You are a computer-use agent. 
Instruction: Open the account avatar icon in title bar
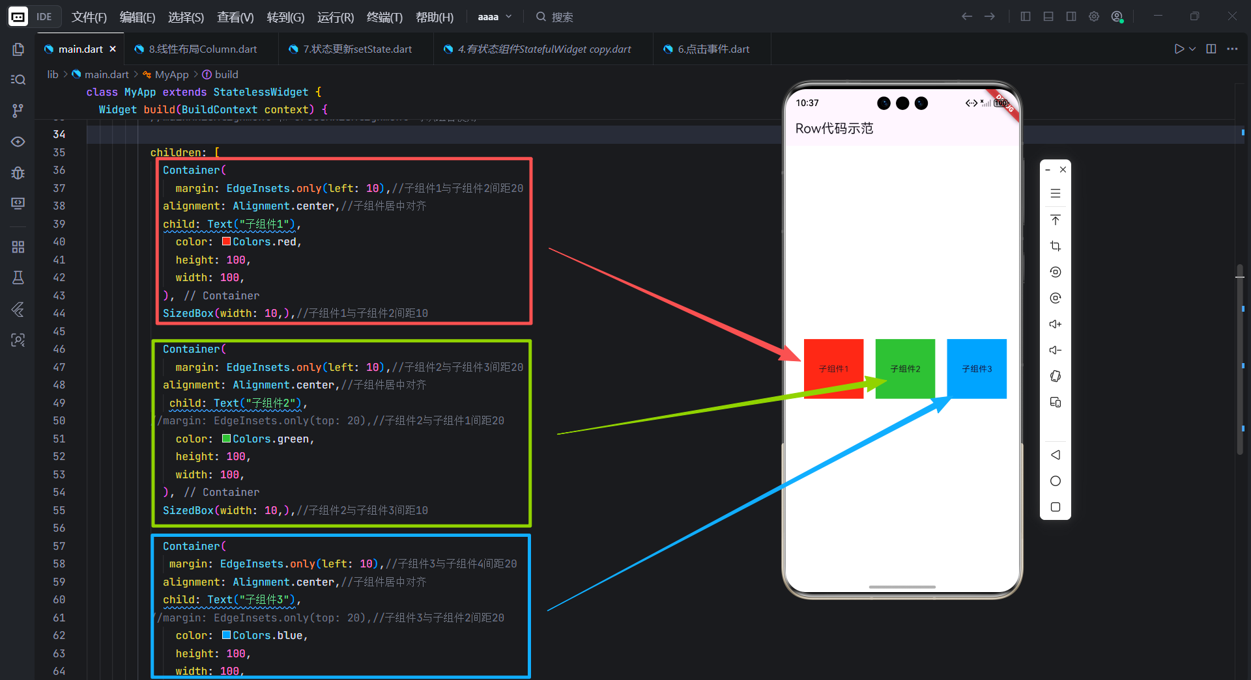point(1117,16)
